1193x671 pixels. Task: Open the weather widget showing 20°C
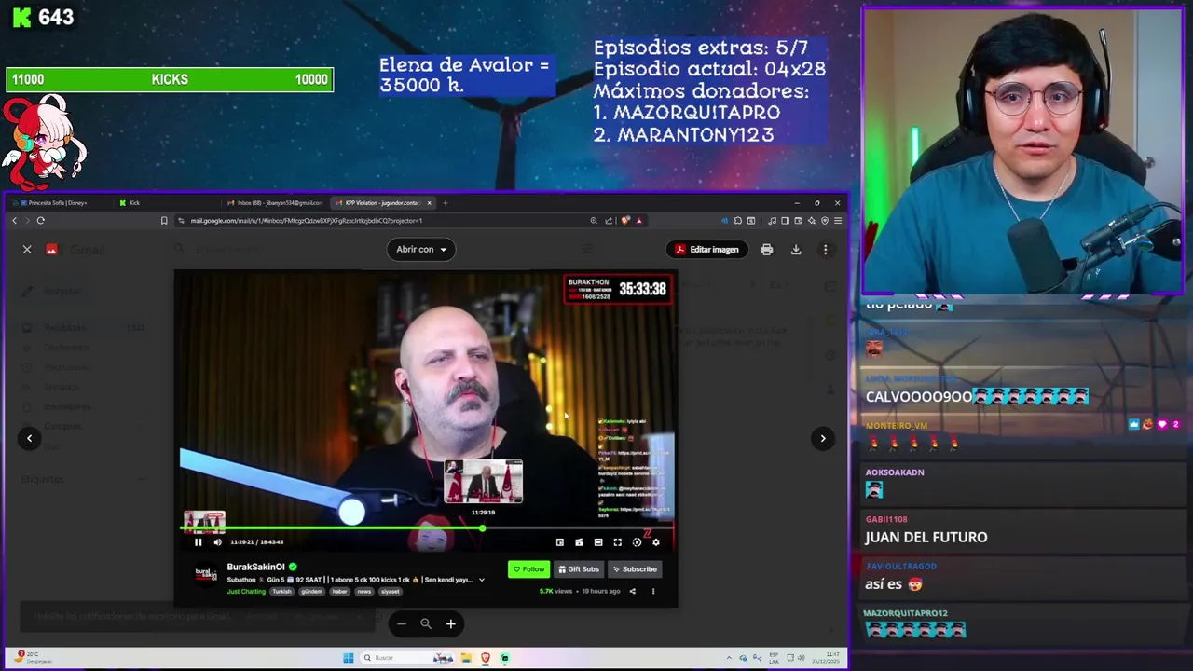pyautogui.click(x=33, y=658)
